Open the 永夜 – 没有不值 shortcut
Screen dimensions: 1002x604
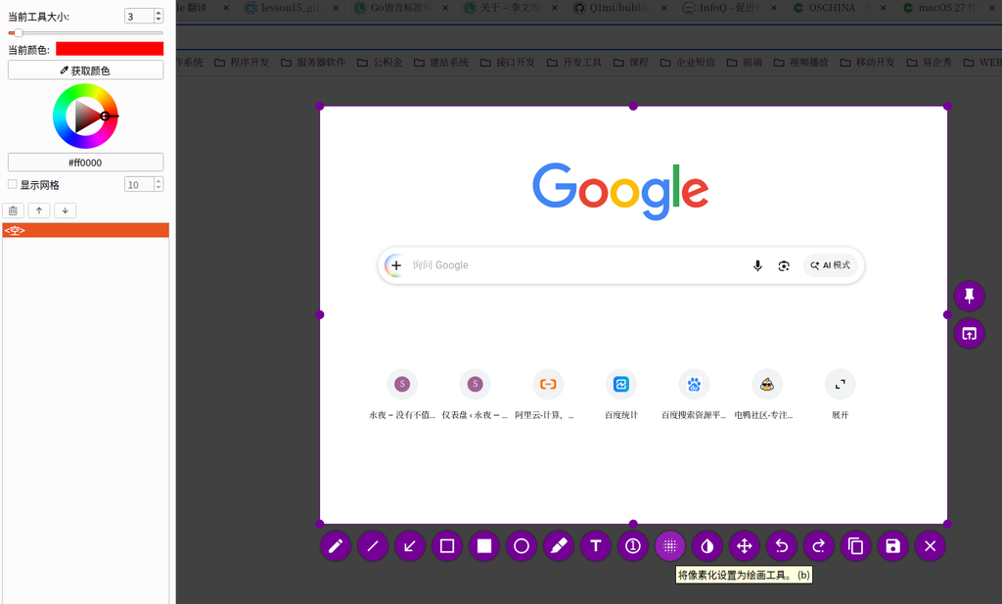[x=402, y=395]
